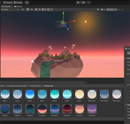This screenshot has width=130, height=124.
Task: Select the Sunset1 skybox material
Action: (42, 110)
